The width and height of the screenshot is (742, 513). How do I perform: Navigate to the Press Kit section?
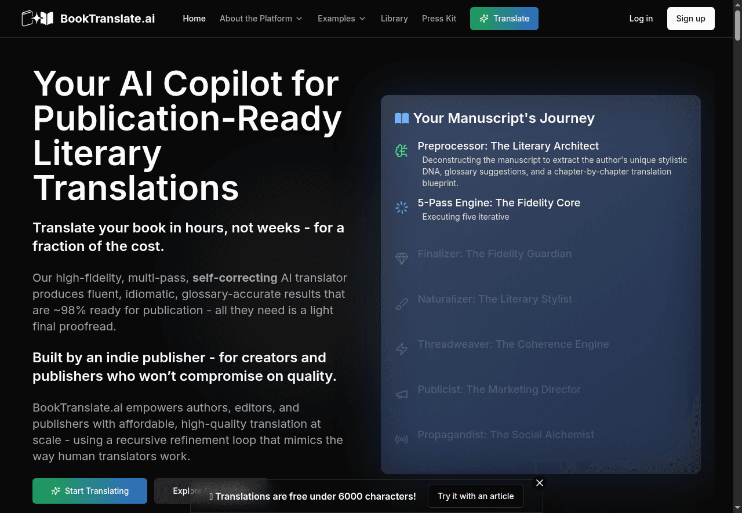point(439,19)
